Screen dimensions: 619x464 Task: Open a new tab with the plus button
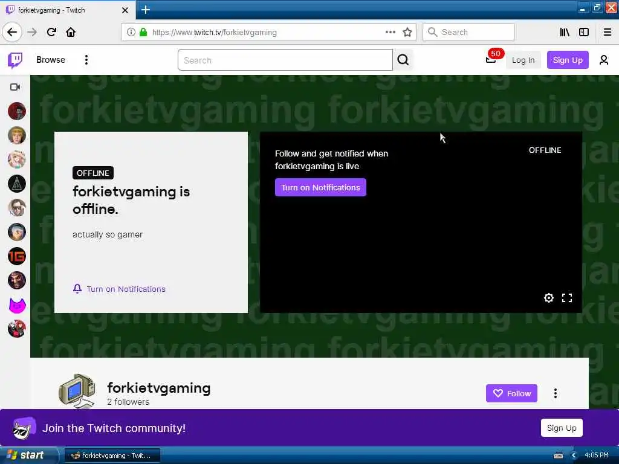coord(146,10)
